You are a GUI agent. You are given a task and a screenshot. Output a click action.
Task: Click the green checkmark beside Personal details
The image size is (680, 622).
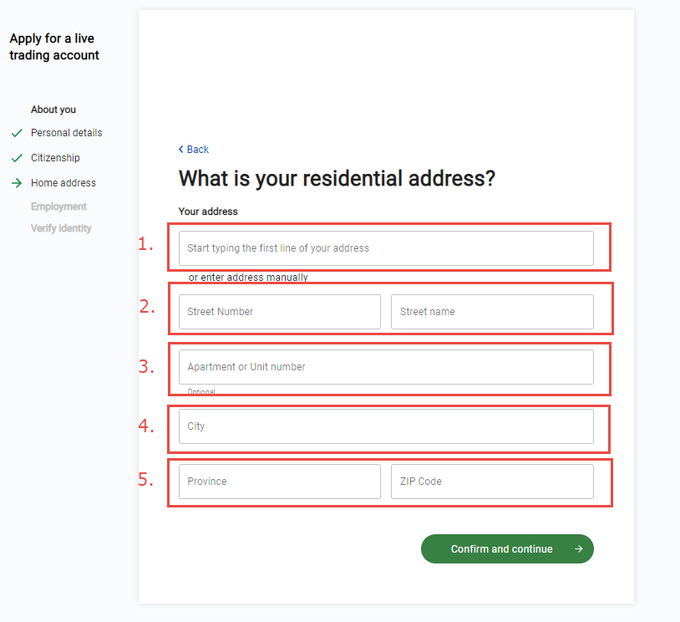tap(16, 133)
